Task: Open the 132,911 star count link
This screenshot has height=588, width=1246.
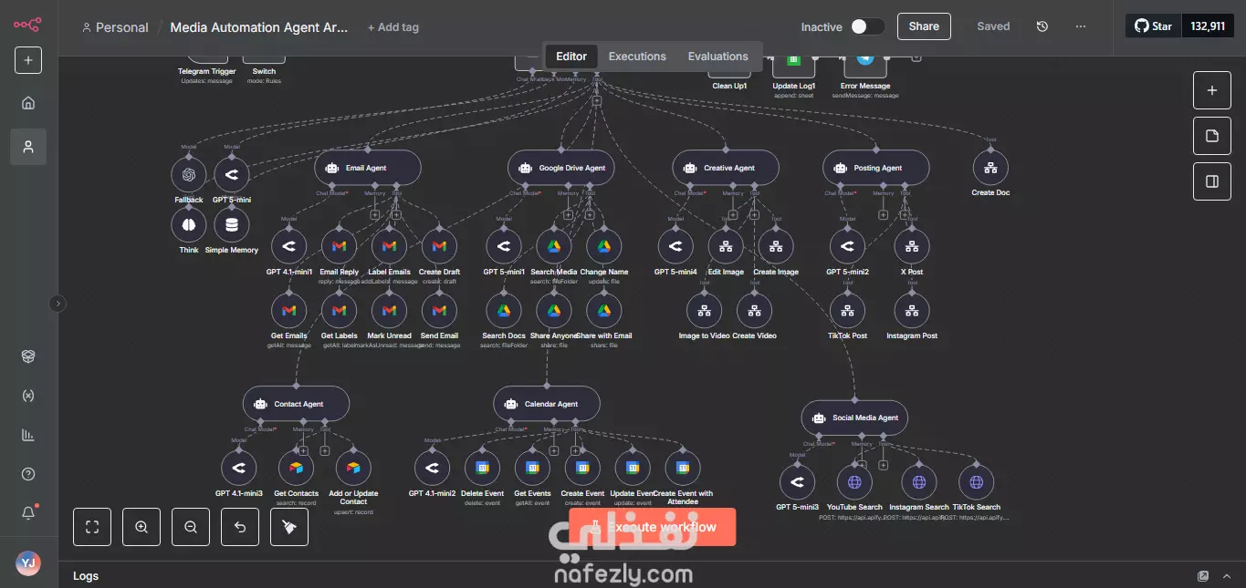Action: point(1208,26)
